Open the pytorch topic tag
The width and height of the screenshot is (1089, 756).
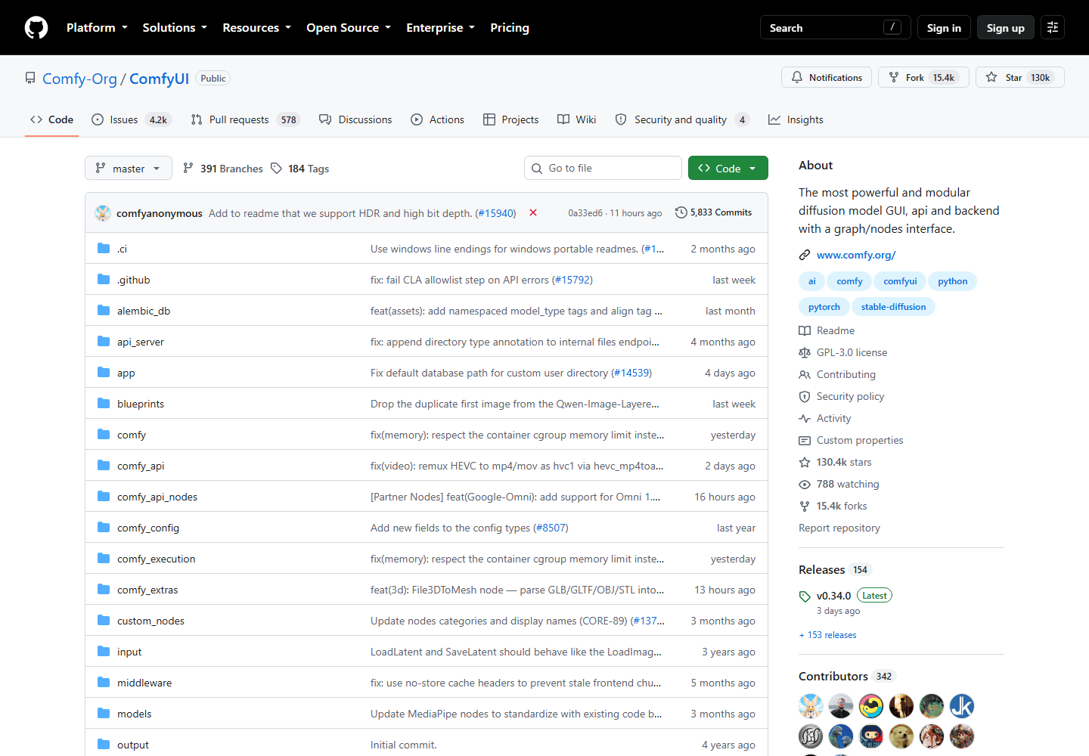[824, 306]
